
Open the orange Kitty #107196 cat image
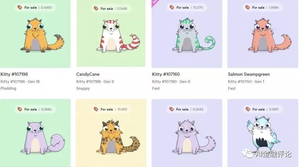(35, 34)
